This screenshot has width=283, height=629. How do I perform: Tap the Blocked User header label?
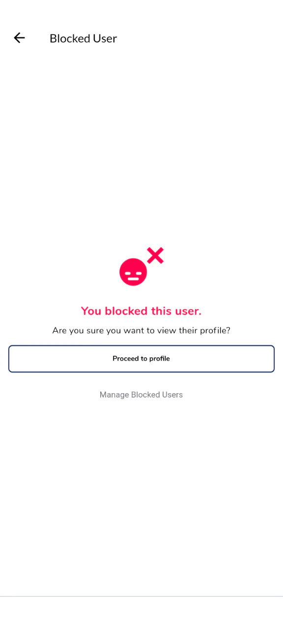tap(83, 38)
